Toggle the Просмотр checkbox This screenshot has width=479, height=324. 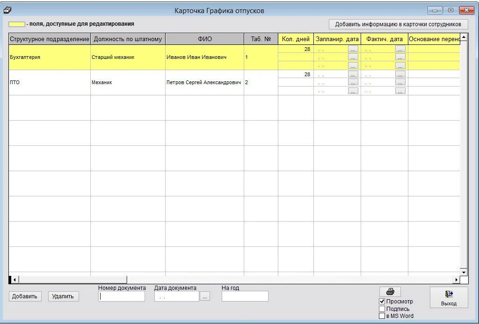pyautogui.click(x=382, y=302)
